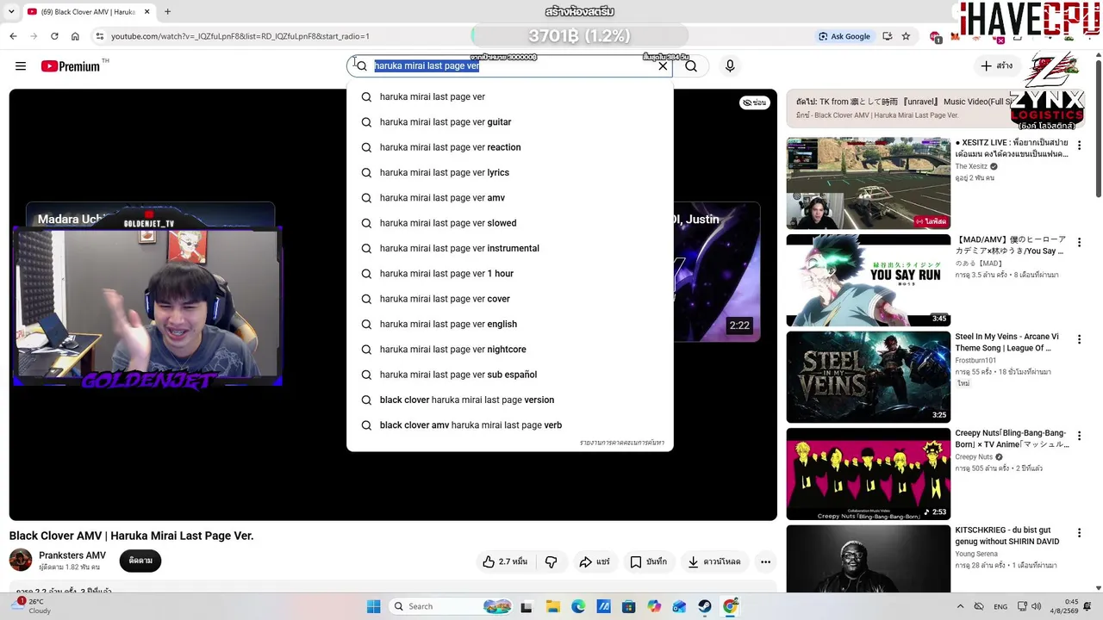The image size is (1103, 620).
Task: Go to YouTube Premium home logo
Action: click(x=71, y=66)
